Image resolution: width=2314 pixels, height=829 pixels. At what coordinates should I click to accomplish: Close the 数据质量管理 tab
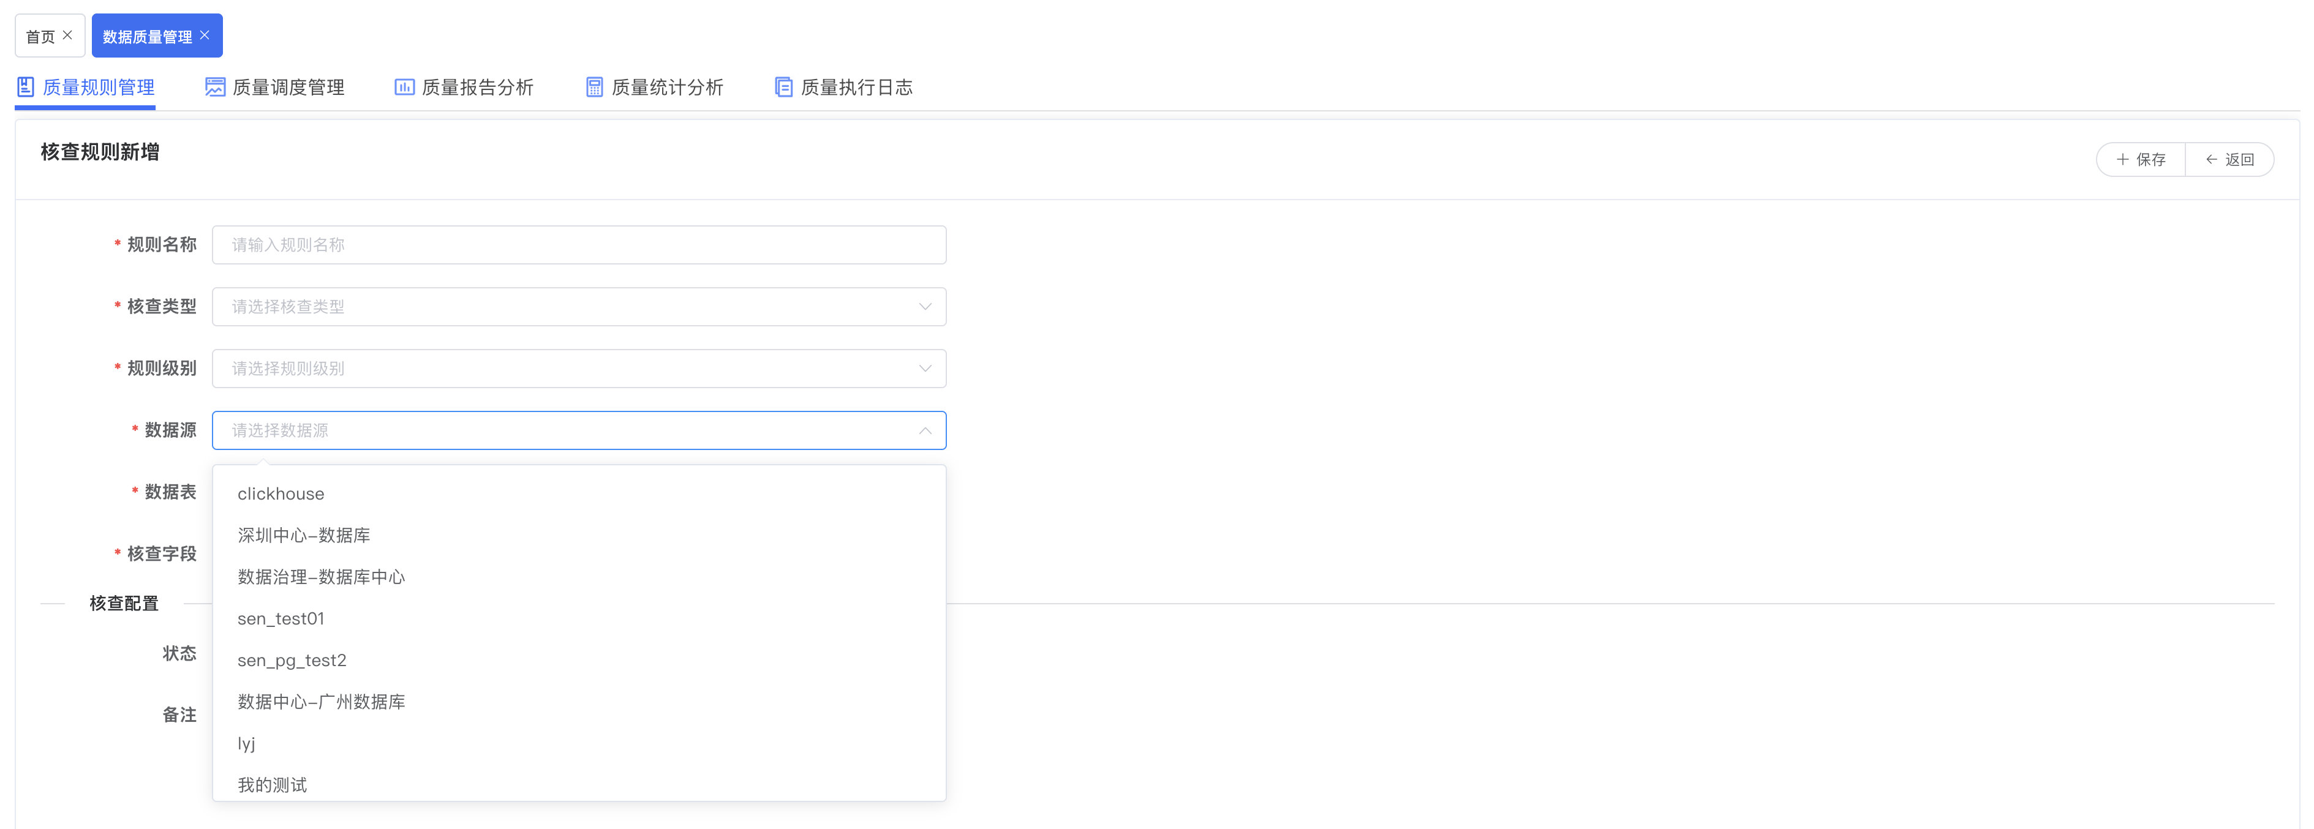pos(205,35)
